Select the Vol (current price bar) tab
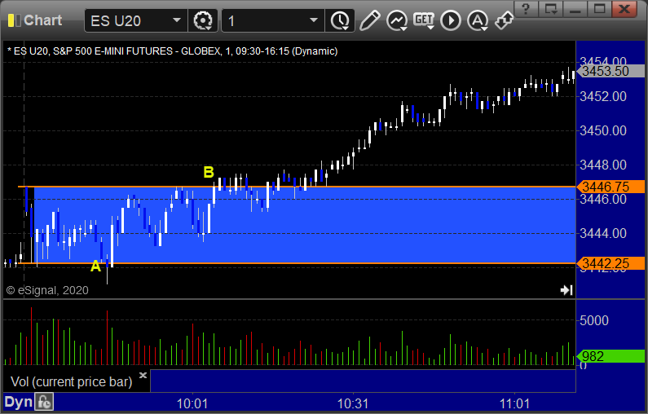The height and width of the screenshot is (414, 648). pos(71,381)
